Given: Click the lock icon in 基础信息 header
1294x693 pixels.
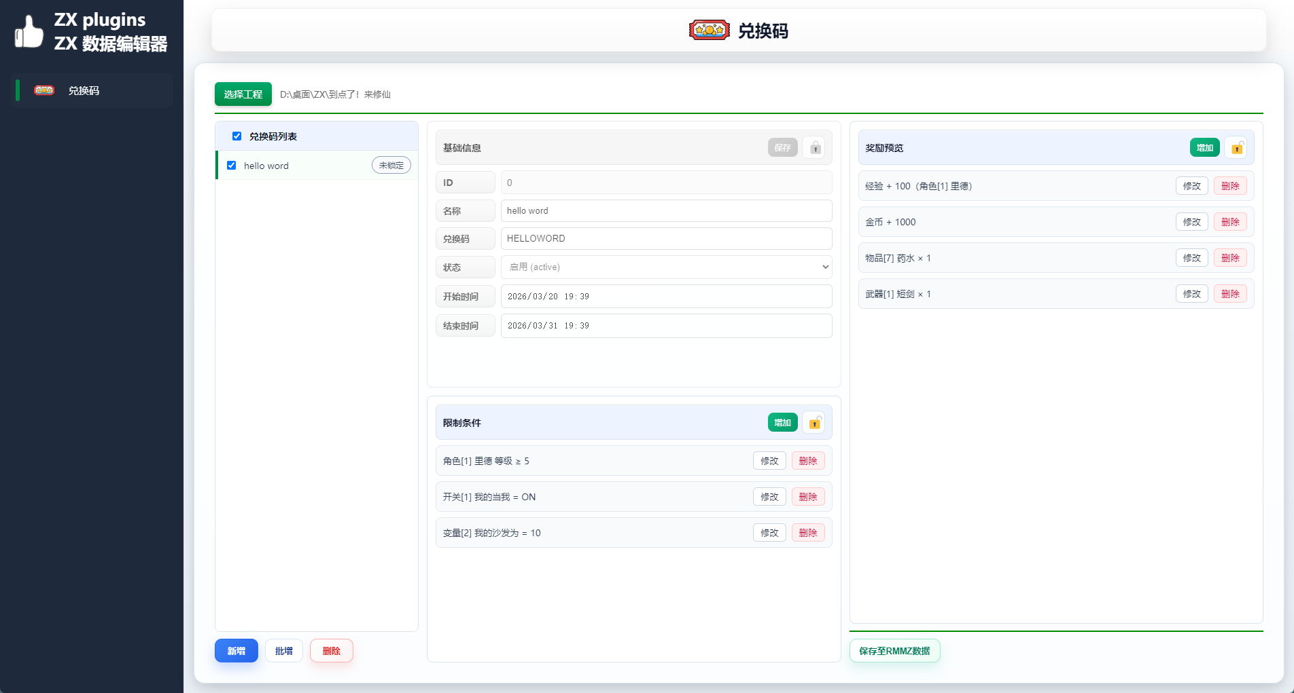Looking at the screenshot, I should click(814, 147).
